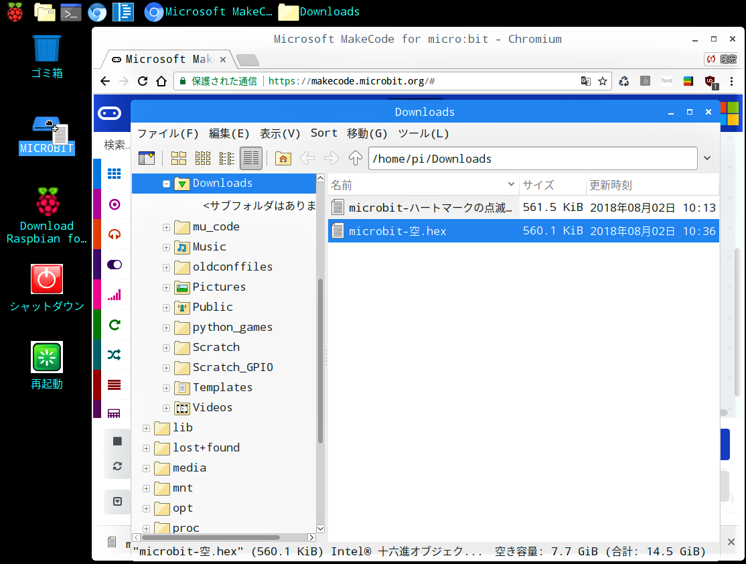The height and width of the screenshot is (564, 746).
Task: Open the uBlock shield extension icon
Action: 711,82
